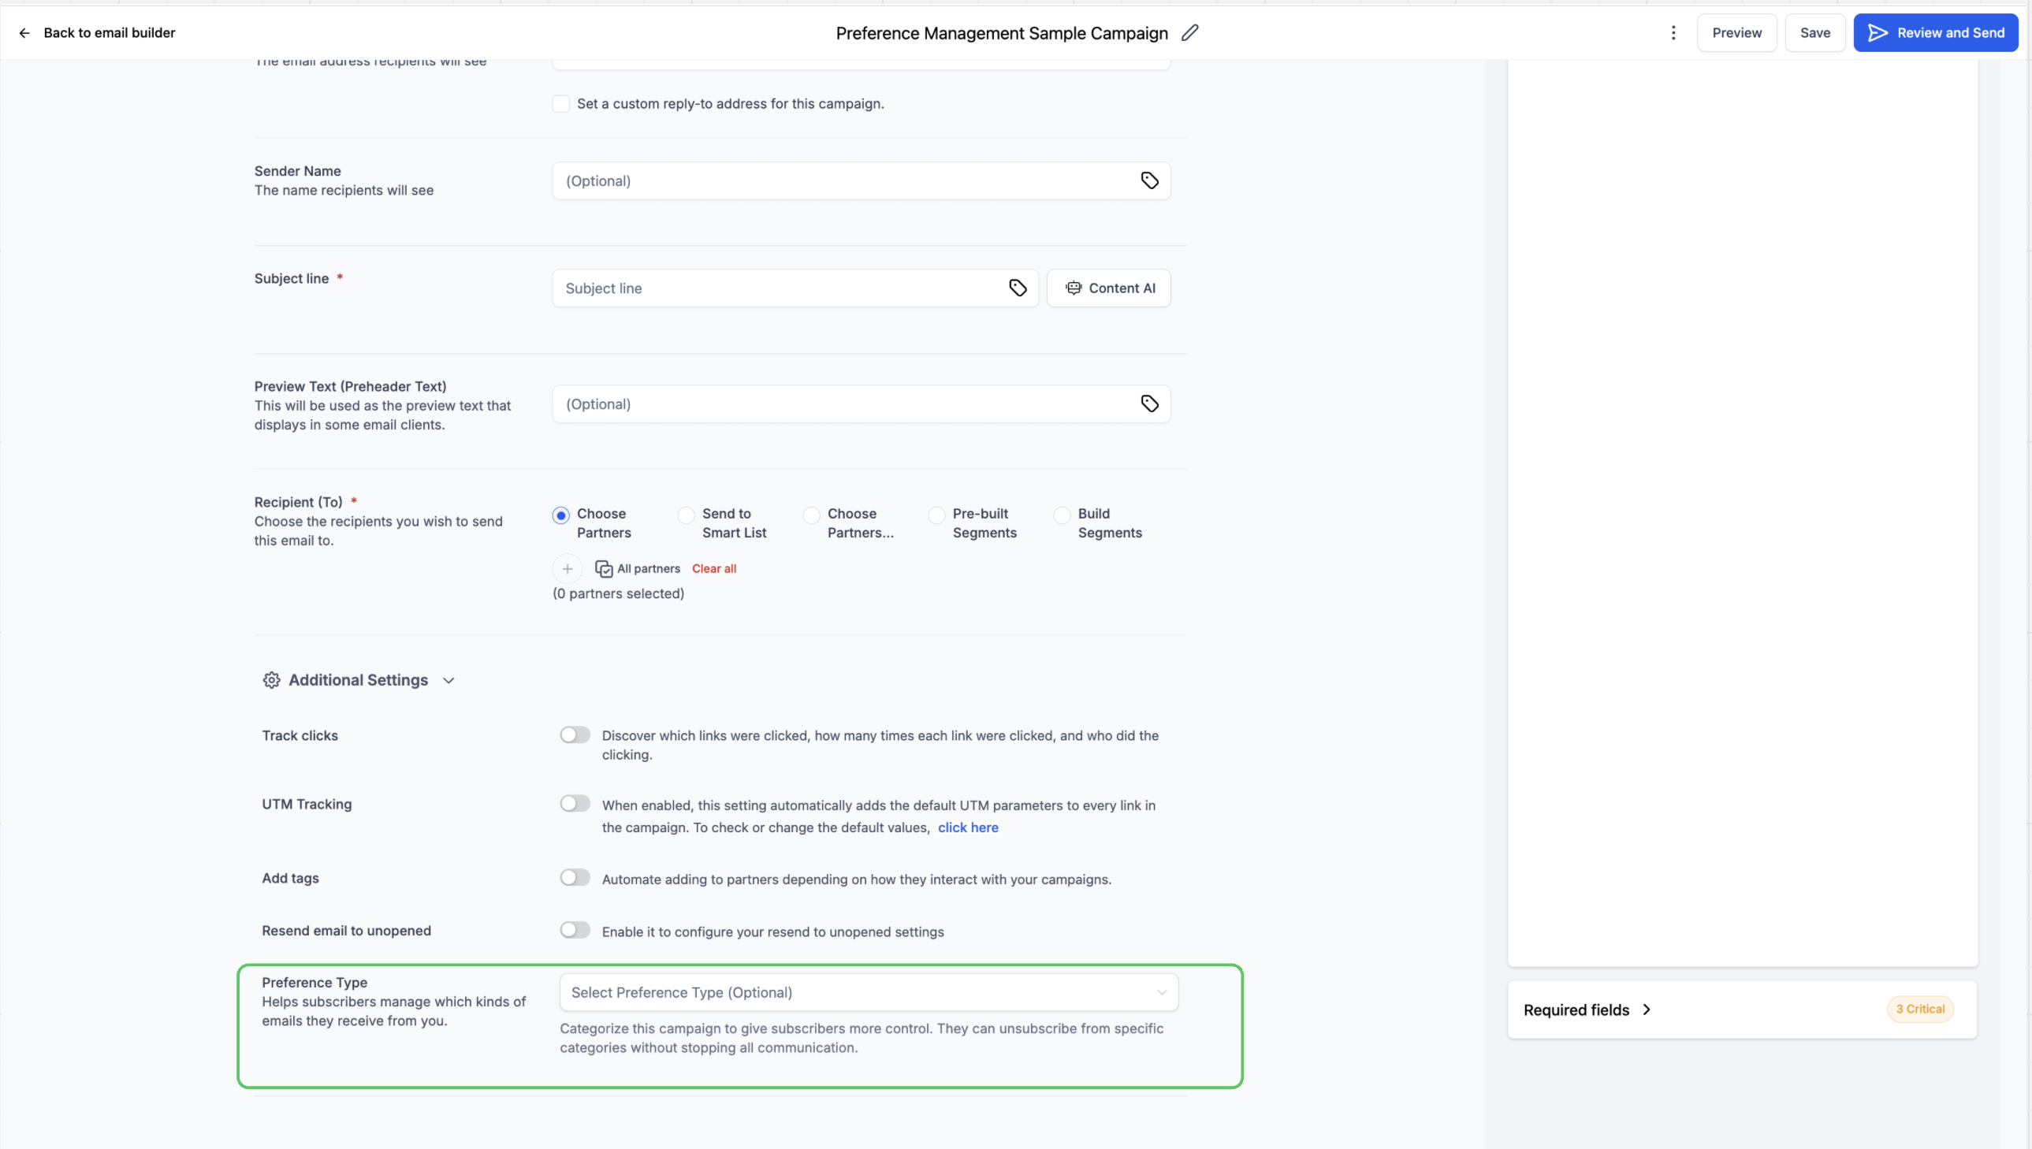
Task: Click the All partners label
Action: [648, 569]
